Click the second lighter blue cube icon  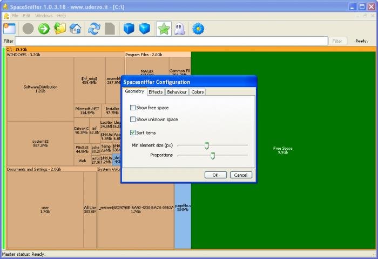(x=145, y=29)
